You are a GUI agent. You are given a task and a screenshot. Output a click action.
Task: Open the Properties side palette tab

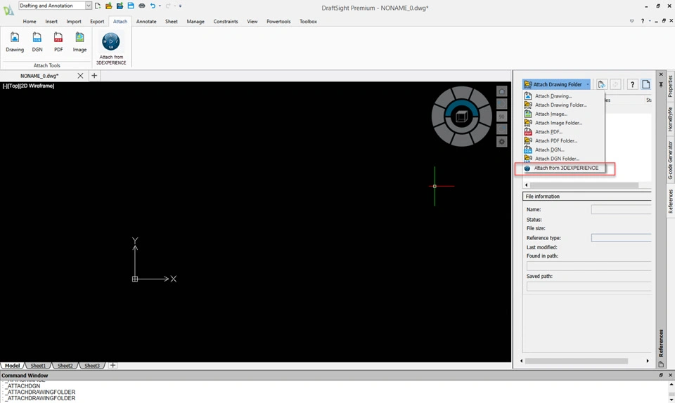(670, 86)
